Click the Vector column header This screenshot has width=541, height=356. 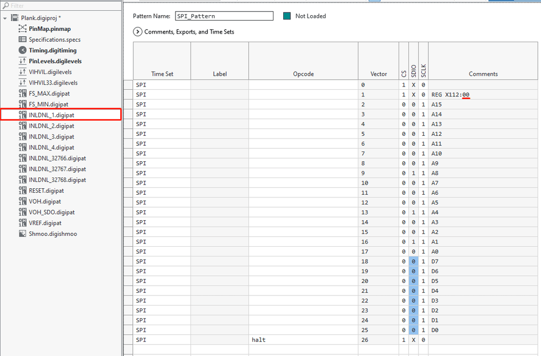coord(379,61)
